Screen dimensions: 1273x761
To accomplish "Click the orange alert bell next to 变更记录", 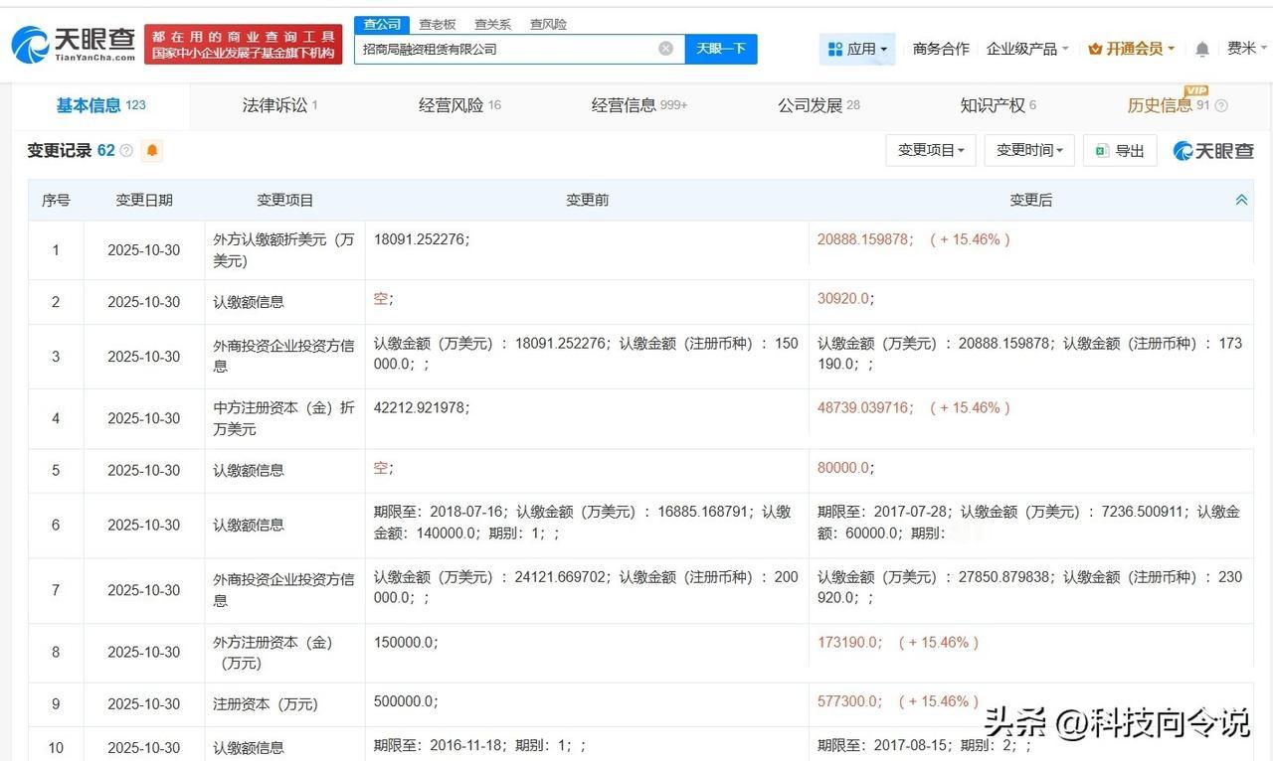I will (152, 150).
